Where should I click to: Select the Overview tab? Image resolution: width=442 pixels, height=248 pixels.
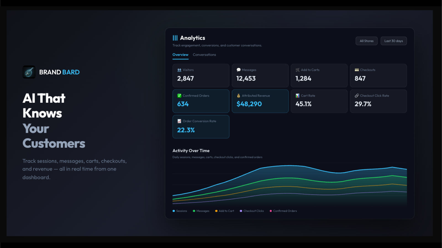180,55
